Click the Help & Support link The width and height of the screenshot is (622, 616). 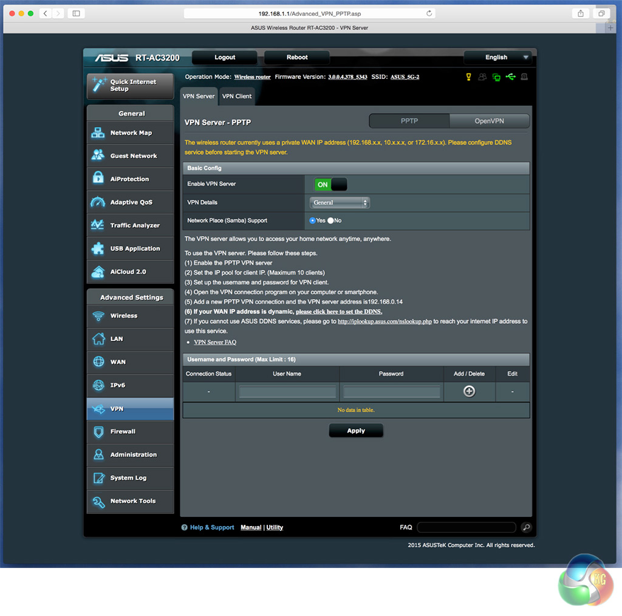212,527
